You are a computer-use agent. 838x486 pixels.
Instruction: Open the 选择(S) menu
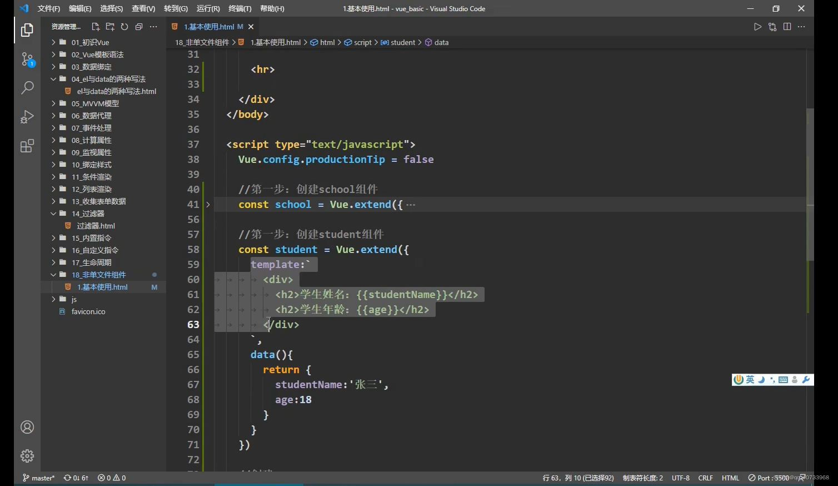[112, 8]
